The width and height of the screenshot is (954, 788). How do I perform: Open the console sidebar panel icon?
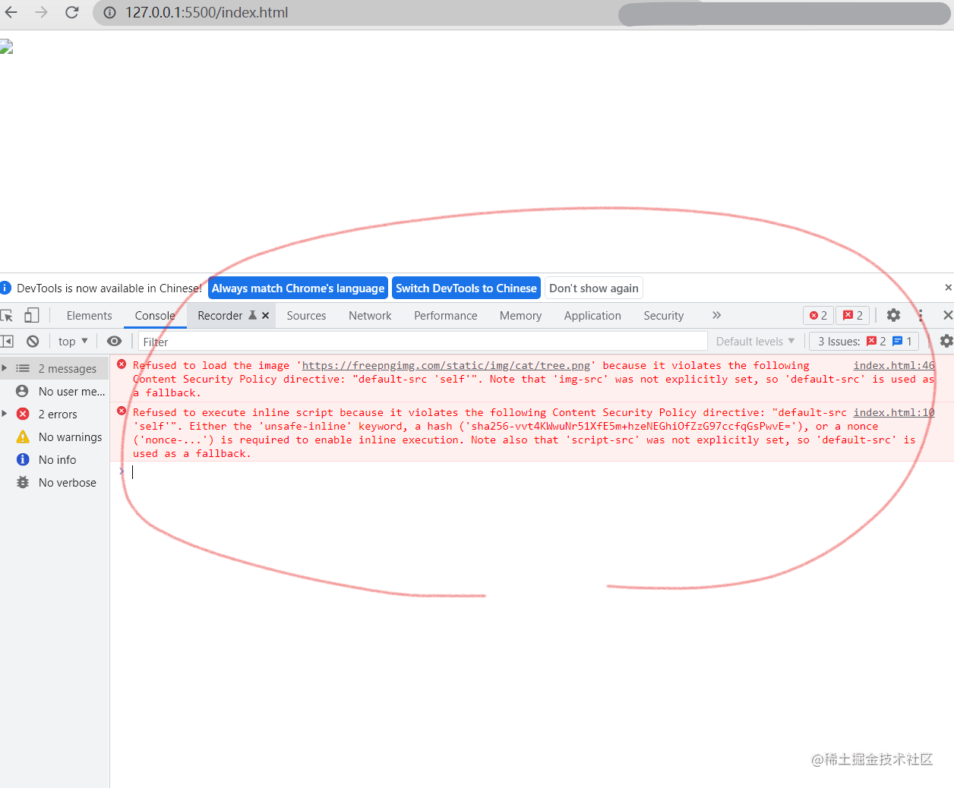point(10,341)
